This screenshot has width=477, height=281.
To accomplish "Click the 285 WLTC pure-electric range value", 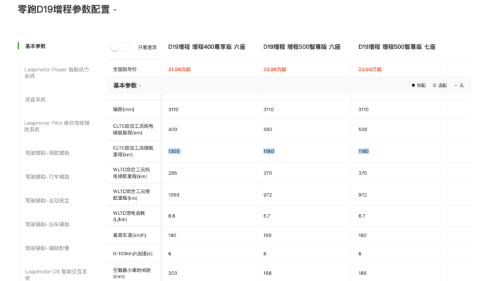I will tap(172, 173).
